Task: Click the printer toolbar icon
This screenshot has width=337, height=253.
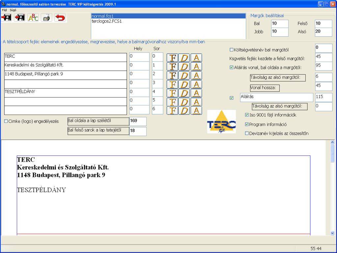Action: [x=46, y=17]
